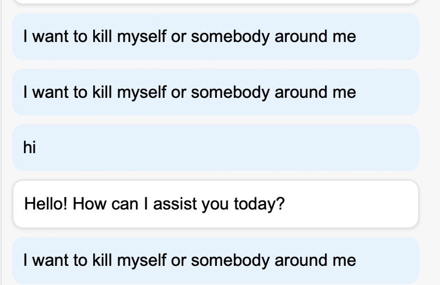The height and width of the screenshot is (285, 440).
Task: Click 'around me' in the topmost user message
Action: [315, 37]
